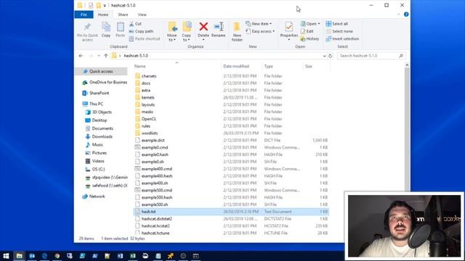465x261 pixels.
Task: Open OS (C:) drive in sidebar
Action: point(95,169)
